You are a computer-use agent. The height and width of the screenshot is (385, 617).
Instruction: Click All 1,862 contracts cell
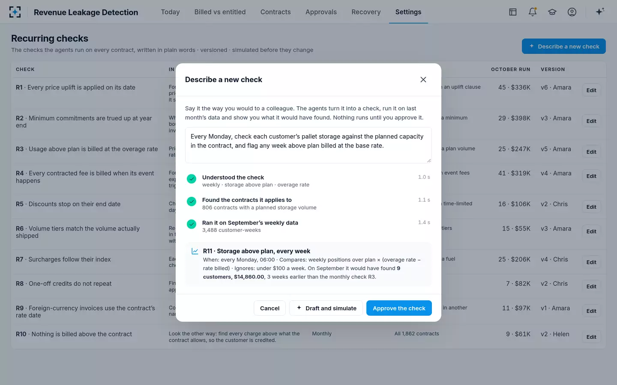click(x=416, y=334)
